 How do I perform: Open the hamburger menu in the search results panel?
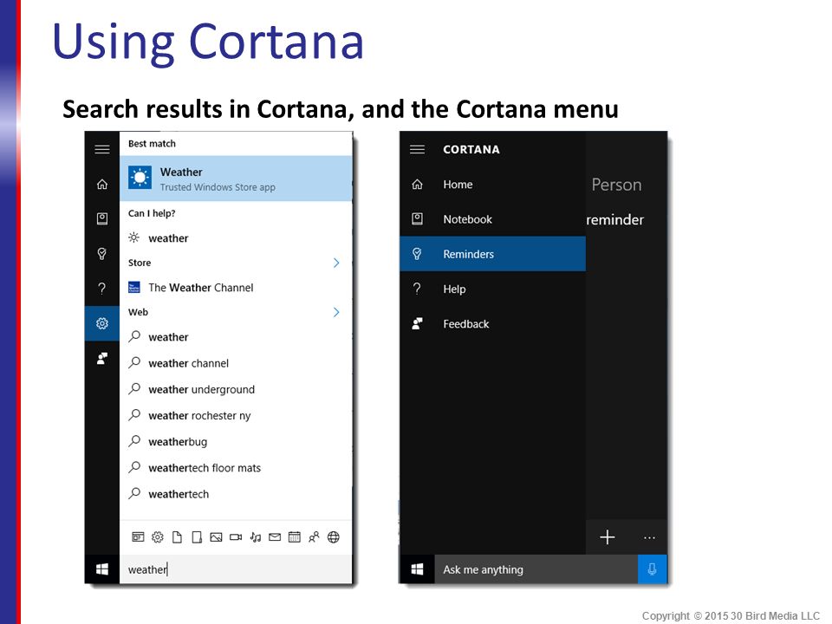click(102, 149)
